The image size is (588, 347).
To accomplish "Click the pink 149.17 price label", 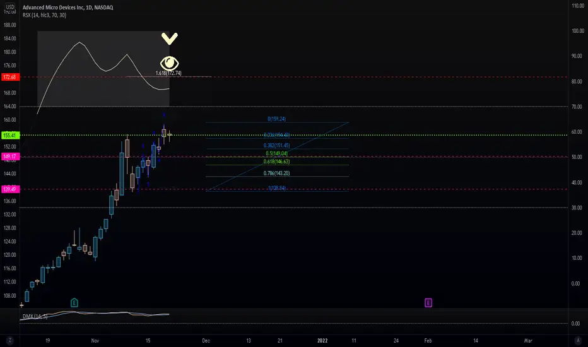I will coord(10,157).
